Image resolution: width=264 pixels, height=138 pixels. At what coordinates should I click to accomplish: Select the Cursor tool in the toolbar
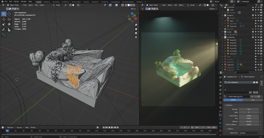point(9,14)
